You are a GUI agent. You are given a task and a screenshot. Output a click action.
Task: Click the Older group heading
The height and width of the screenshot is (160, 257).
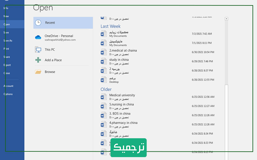coord(106,89)
